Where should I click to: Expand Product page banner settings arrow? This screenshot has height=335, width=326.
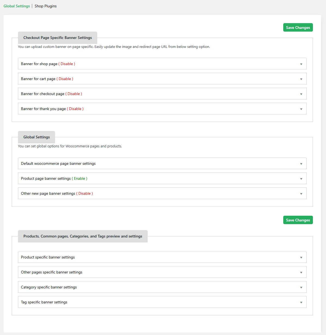pyautogui.click(x=301, y=179)
